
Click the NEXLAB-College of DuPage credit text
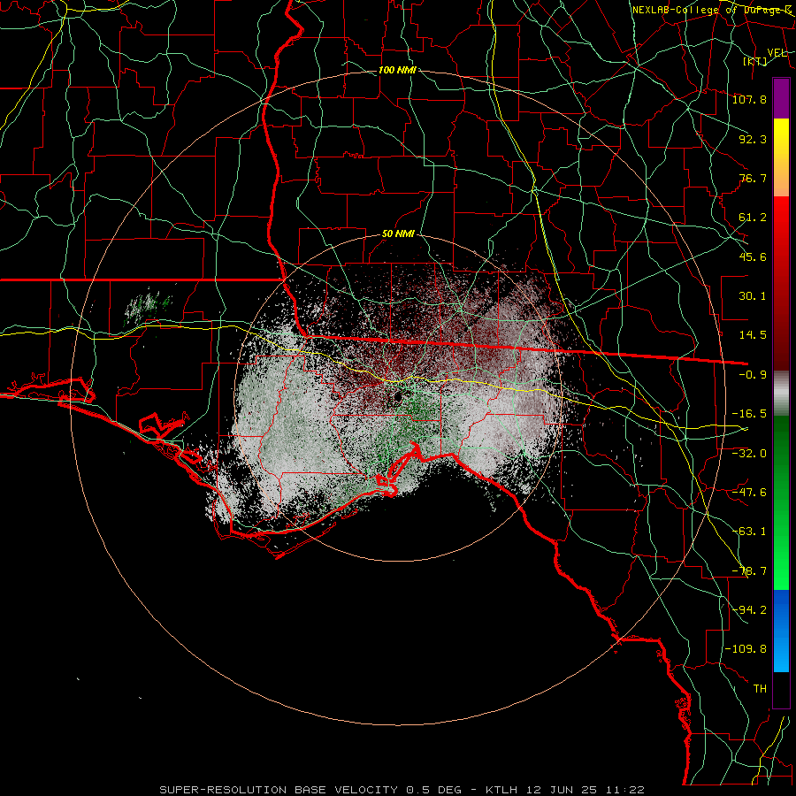tap(712, 10)
